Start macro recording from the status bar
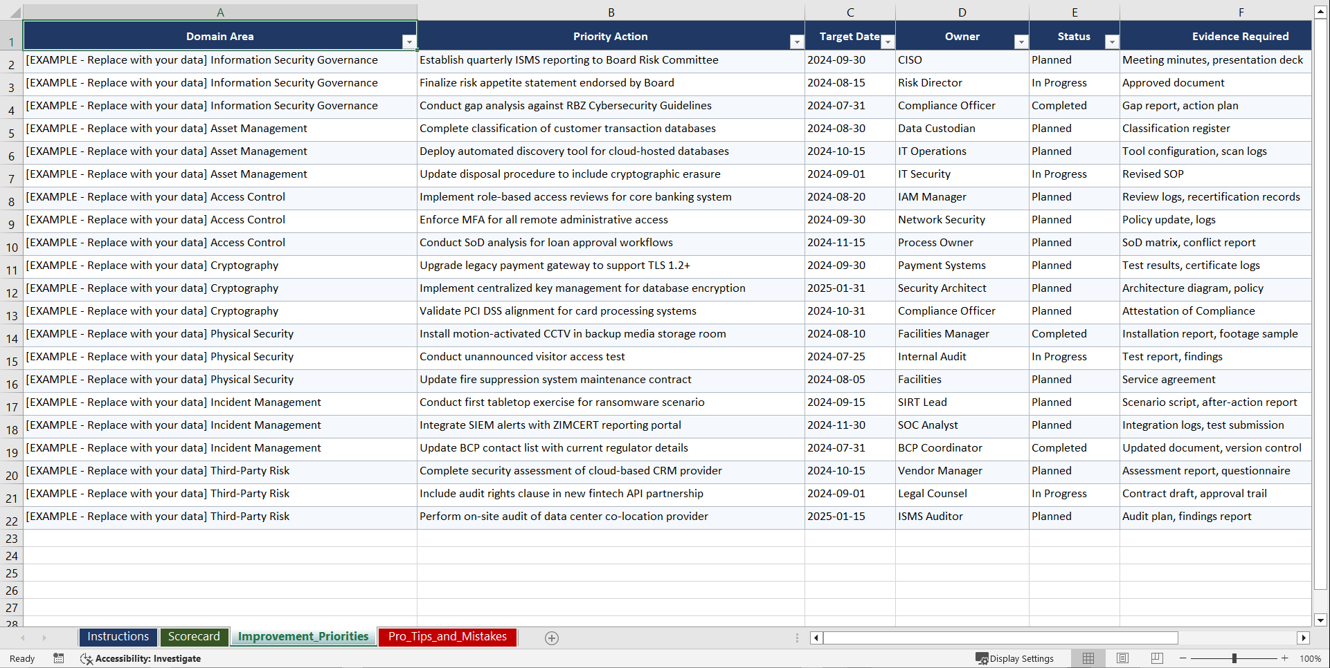 (x=59, y=658)
